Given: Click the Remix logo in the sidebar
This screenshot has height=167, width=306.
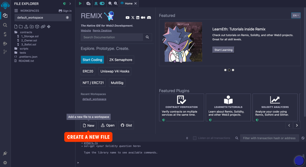Looking at the screenshot, I should (5, 5).
